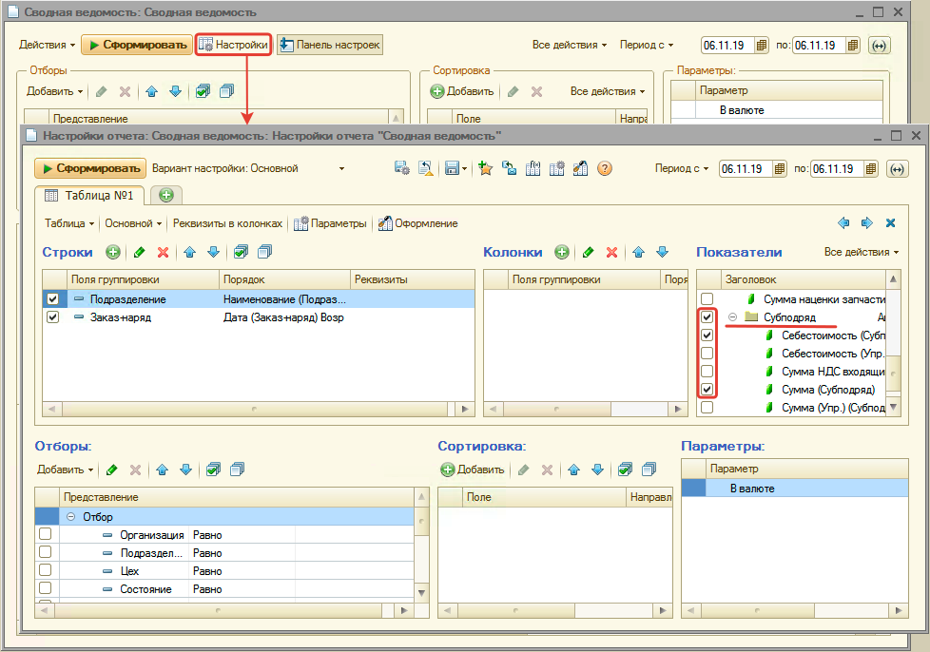The image size is (930, 652).
Task: Open help with the question mark icon
Action: [x=605, y=168]
